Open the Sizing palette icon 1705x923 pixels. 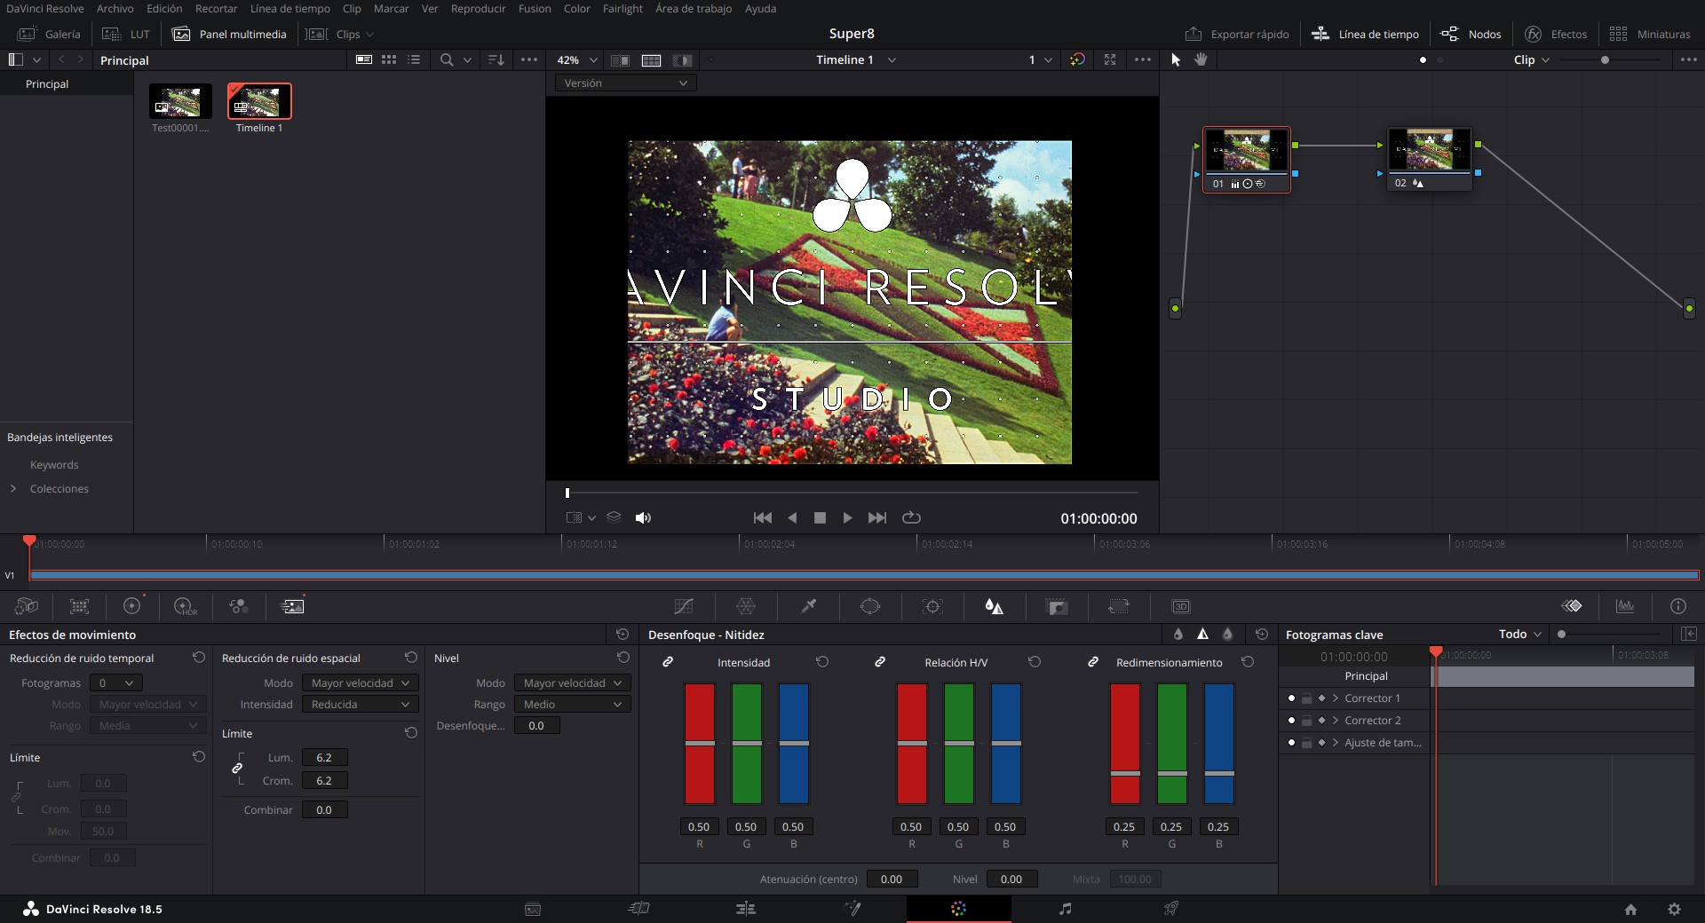(1119, 606)
